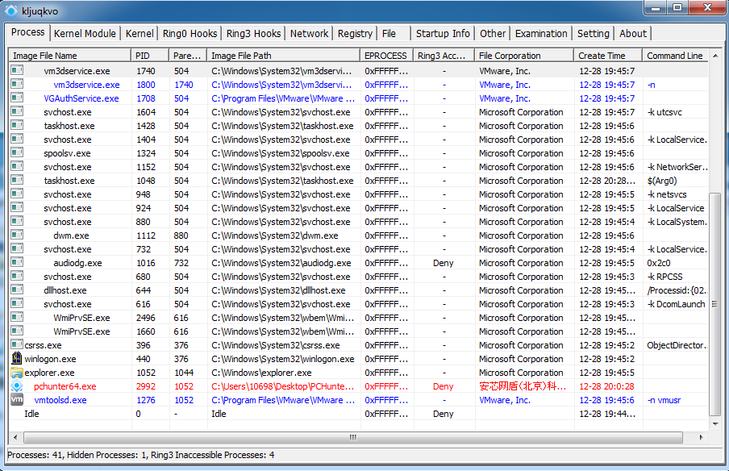Switch to the Ring3 Hooks tab
The width and height of the screenshot is (729, 471).
[253, 34]
